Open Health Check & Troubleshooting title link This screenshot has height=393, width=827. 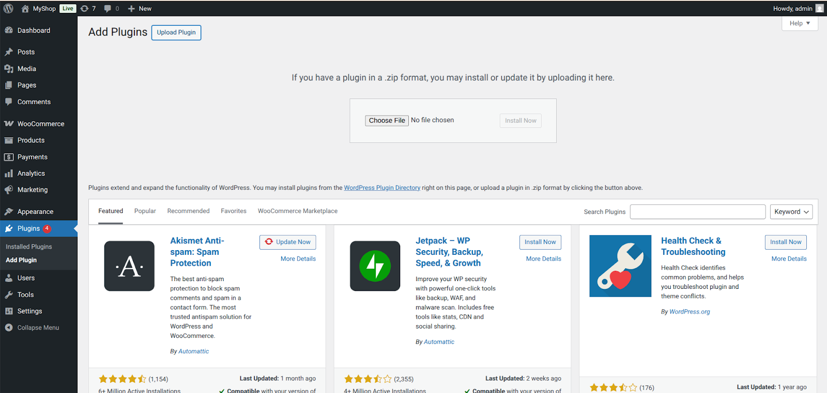(693, 246)
